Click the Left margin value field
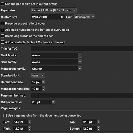133x133 pixels. pos(20,122)
